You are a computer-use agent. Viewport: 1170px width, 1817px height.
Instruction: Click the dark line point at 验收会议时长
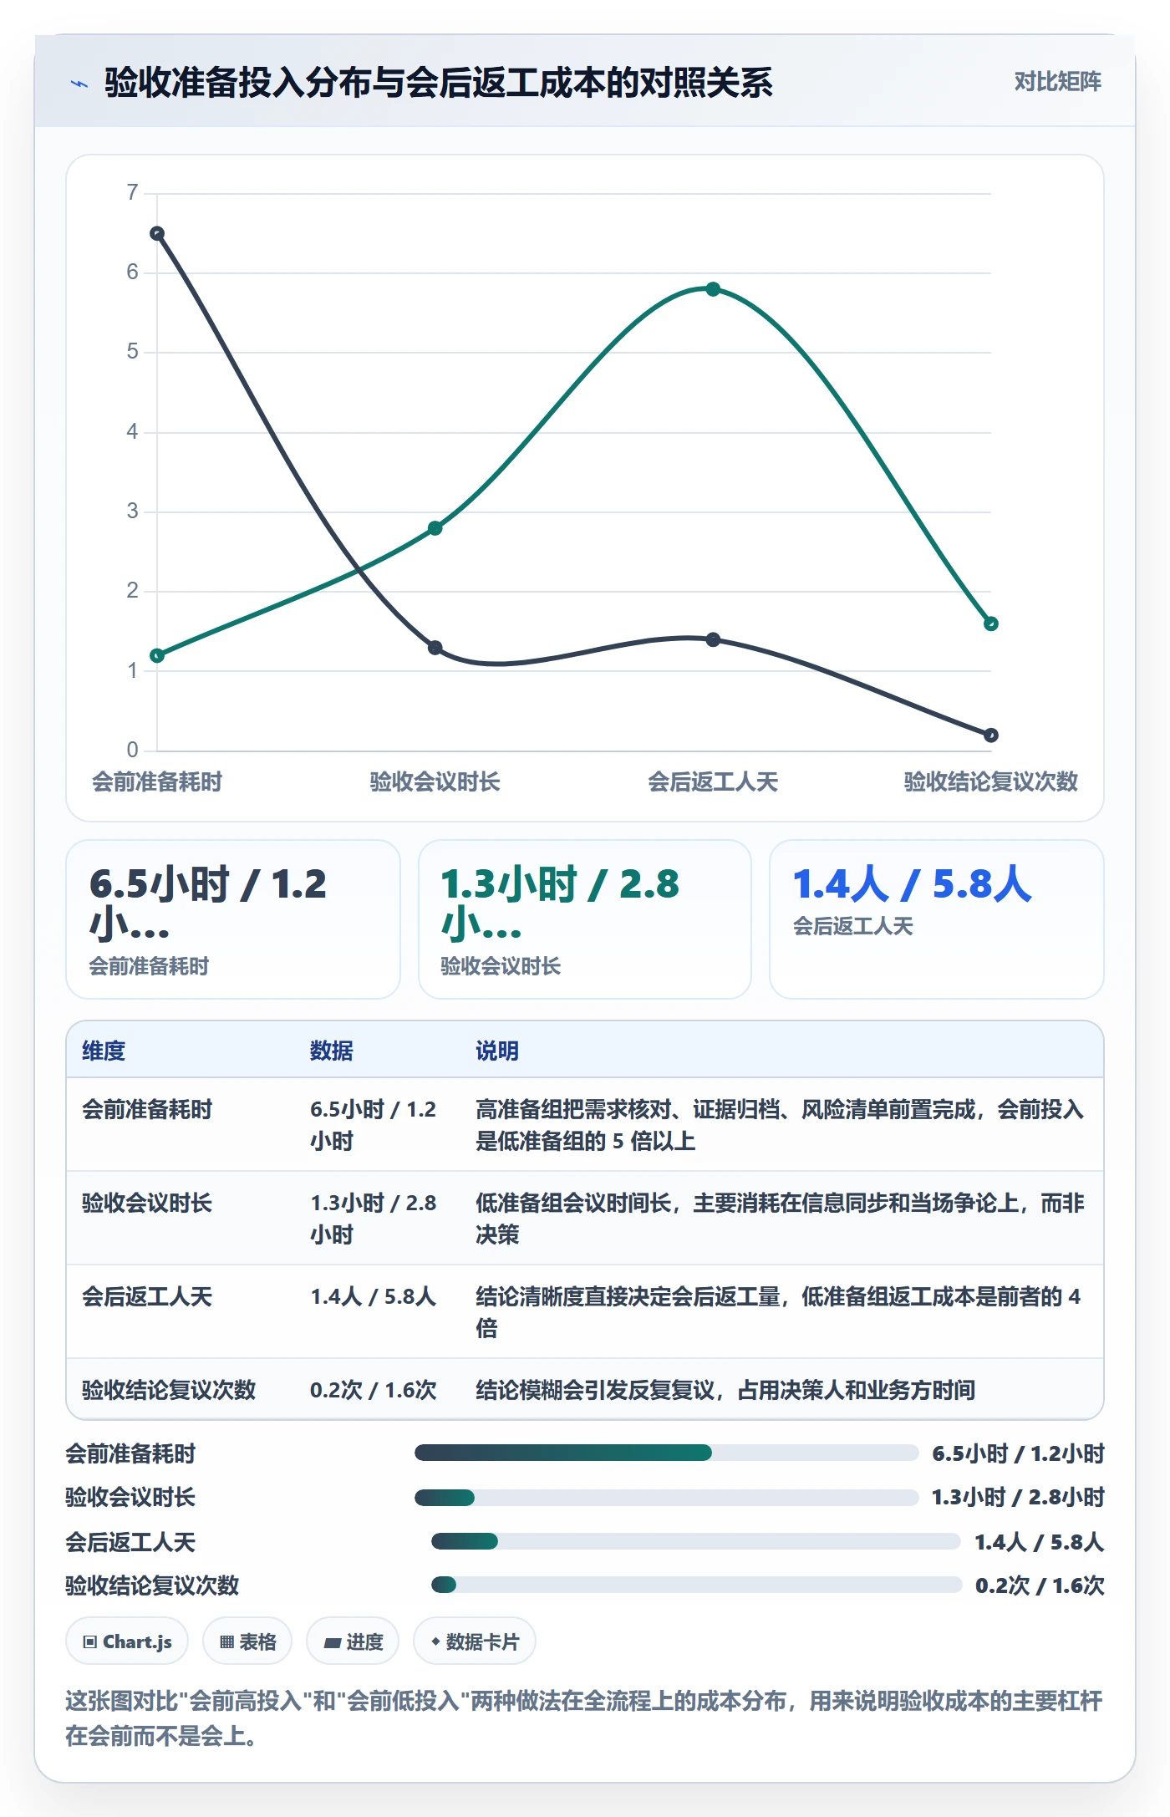click(x=435, y=648)
